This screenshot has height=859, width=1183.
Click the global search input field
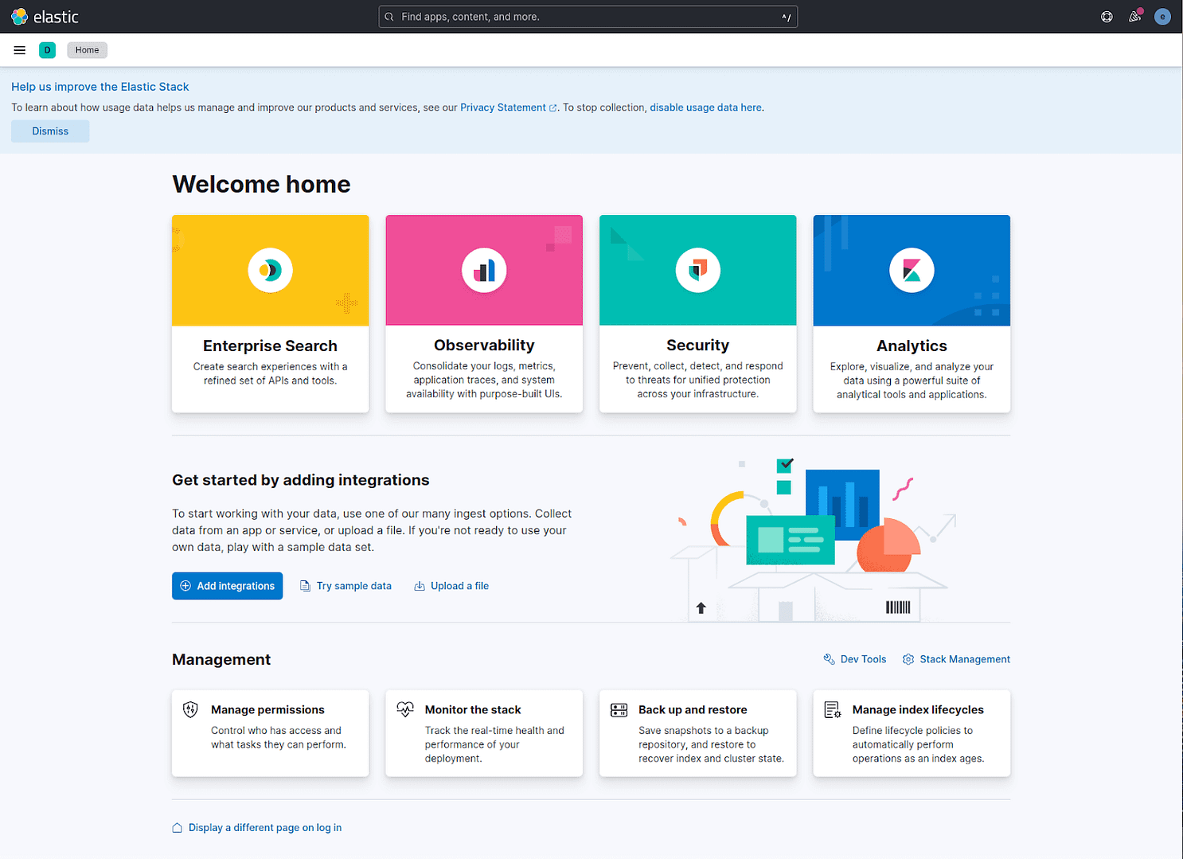(x=588, y=16)
